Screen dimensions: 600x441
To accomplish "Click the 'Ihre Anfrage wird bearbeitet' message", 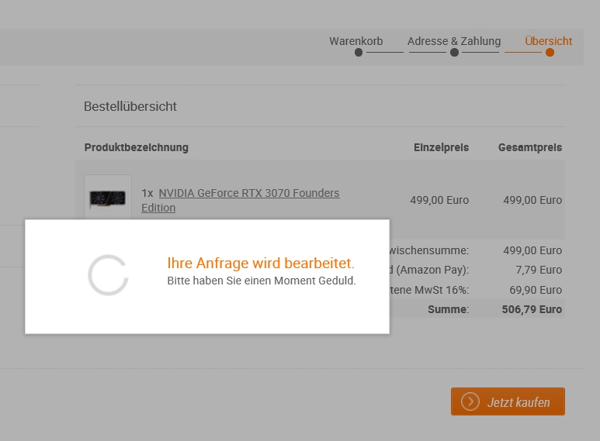I will (x=261, y=263).
